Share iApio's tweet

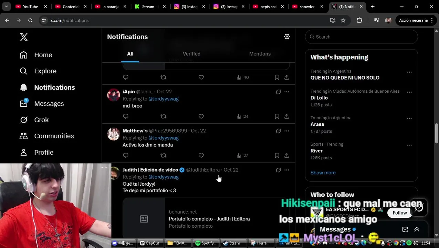pos(286,116)
